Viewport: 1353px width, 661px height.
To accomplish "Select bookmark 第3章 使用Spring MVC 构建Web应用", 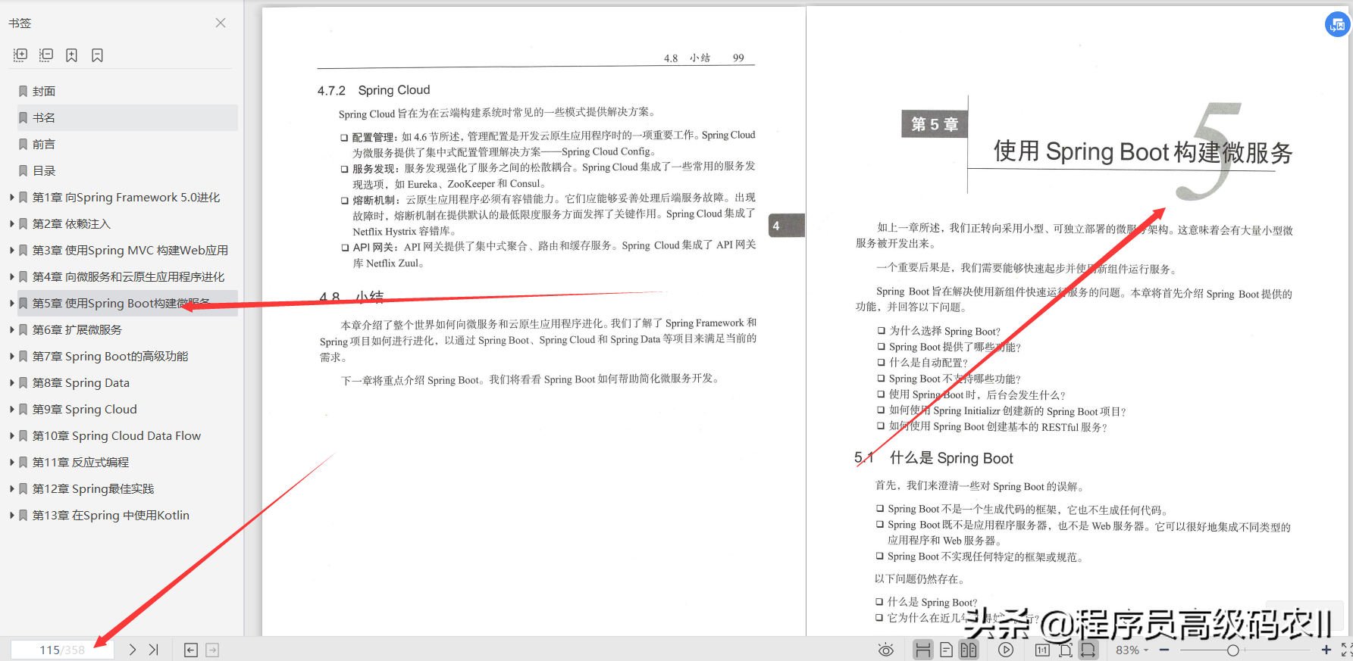I will tap(130, 250).
